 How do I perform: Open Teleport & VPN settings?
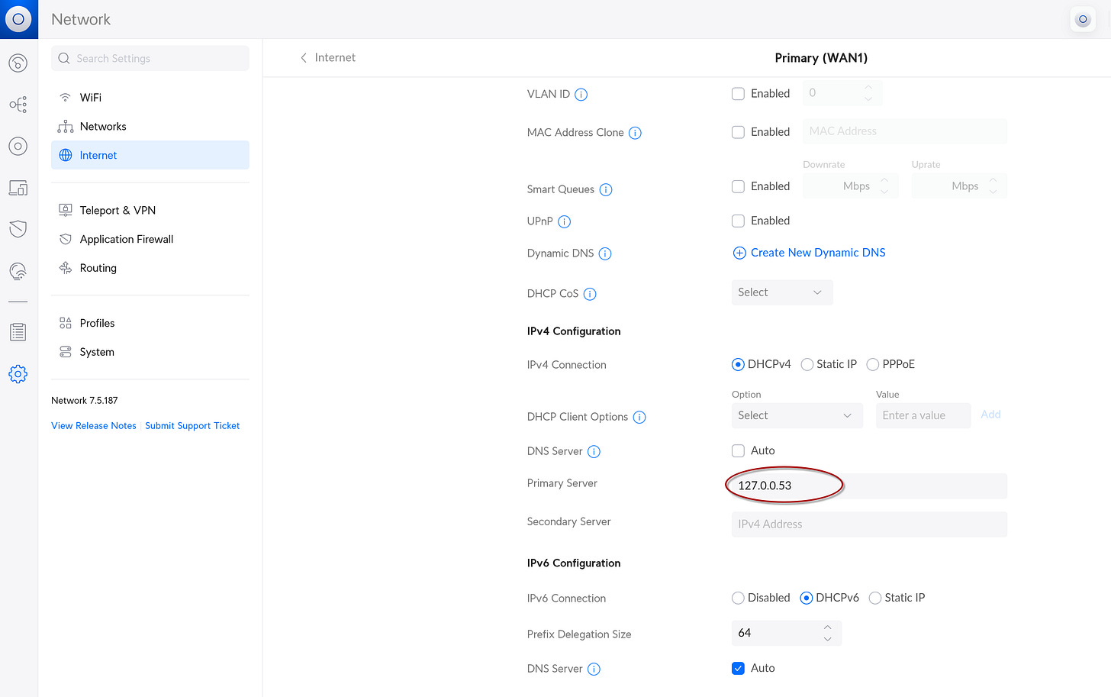[x=150, y=210]
